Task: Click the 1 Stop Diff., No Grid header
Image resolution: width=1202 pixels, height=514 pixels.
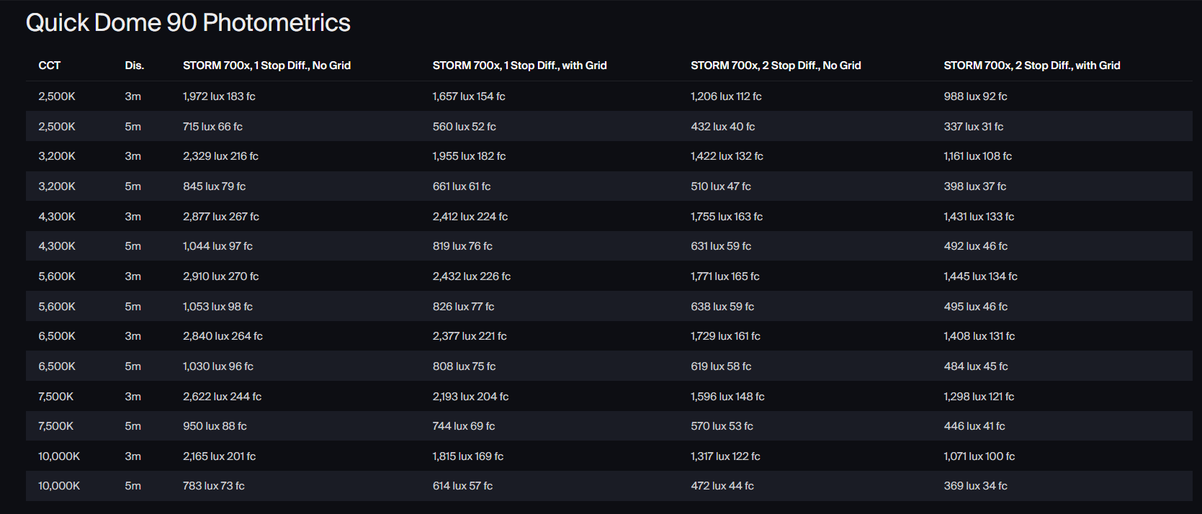Action: click(x=266, y=66)
